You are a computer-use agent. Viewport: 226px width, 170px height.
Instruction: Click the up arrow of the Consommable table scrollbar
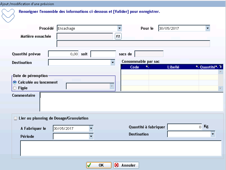coord(221,72)
